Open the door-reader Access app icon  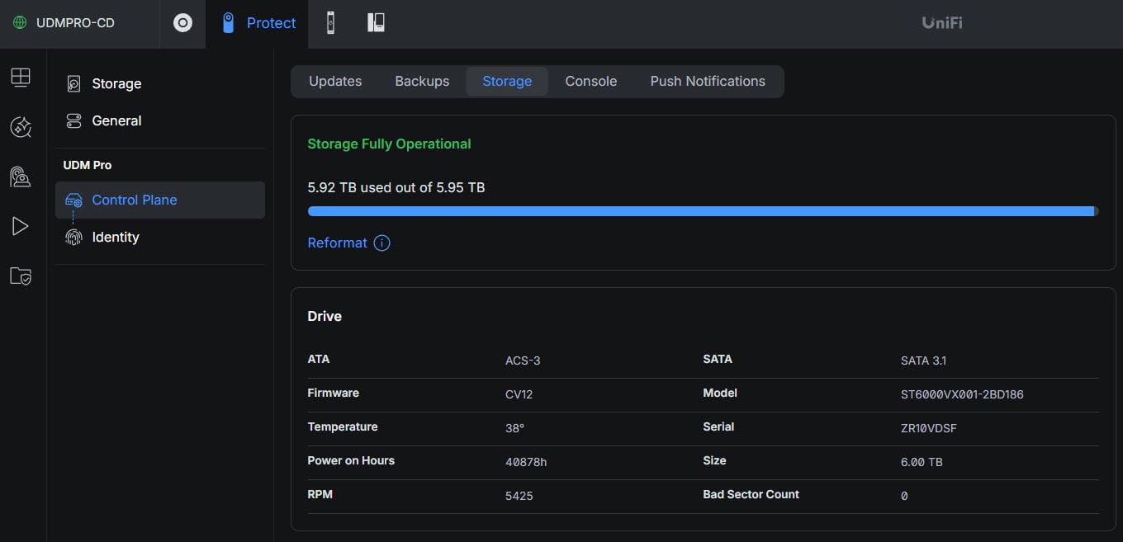[330, 23]
